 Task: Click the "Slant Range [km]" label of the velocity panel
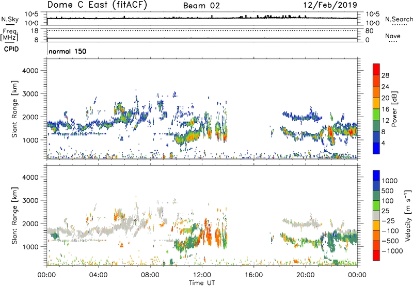click(x=14, y=215)
